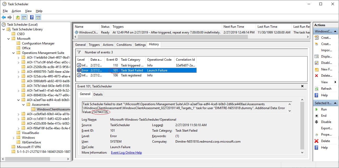Collapse the Microsoft folder chevron
Screen dimensions: 339x168
pyautogui.click(x=9, y=39)
